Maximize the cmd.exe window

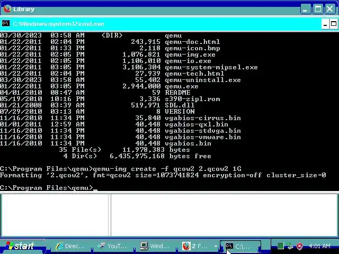click(334, 24)
